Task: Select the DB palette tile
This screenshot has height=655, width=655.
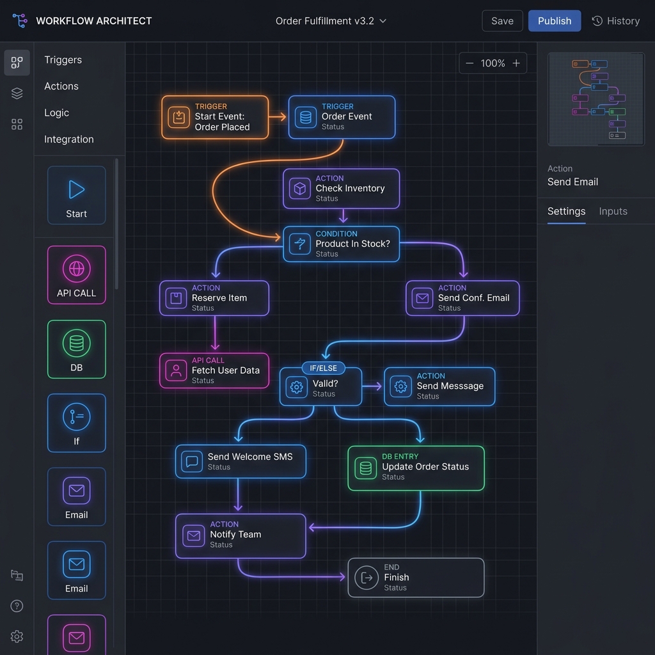Action: click(x=77, y=349)
